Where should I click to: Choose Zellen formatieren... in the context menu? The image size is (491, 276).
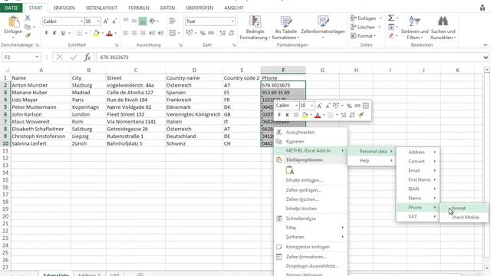pyautogui.click(x=311, y=257)
